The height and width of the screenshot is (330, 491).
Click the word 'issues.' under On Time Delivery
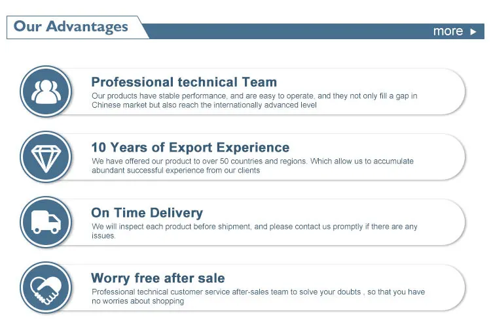(x=103, y=235)
